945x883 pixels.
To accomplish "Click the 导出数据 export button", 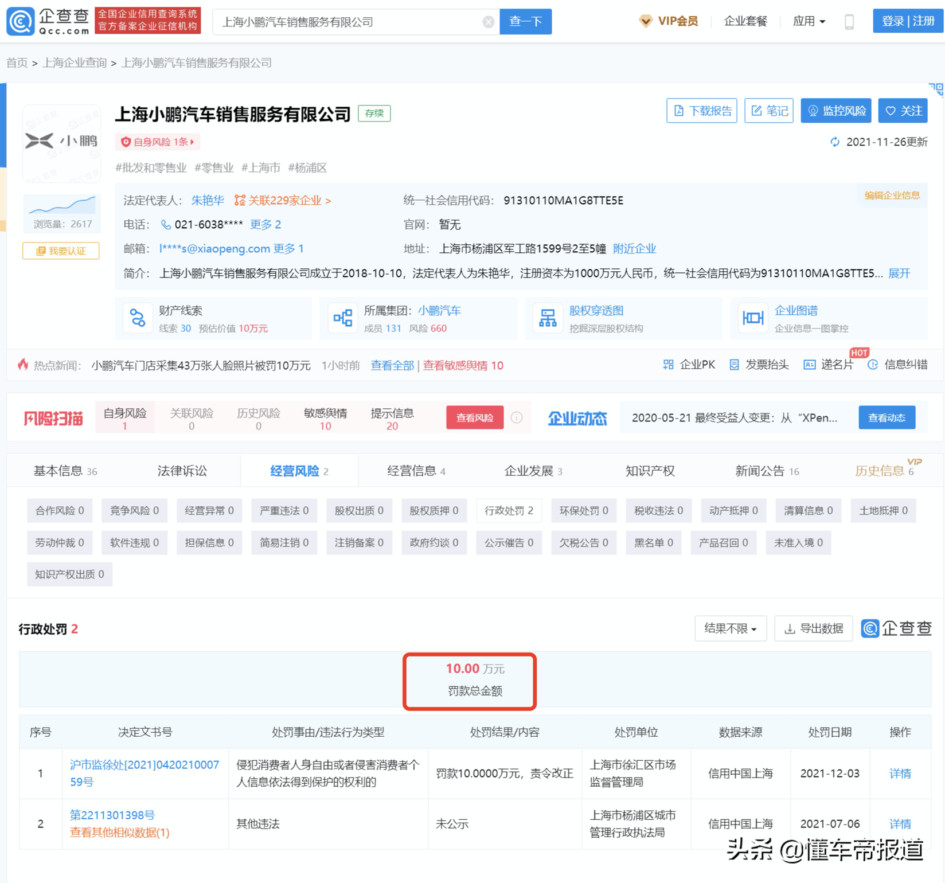I will [813, 628].
